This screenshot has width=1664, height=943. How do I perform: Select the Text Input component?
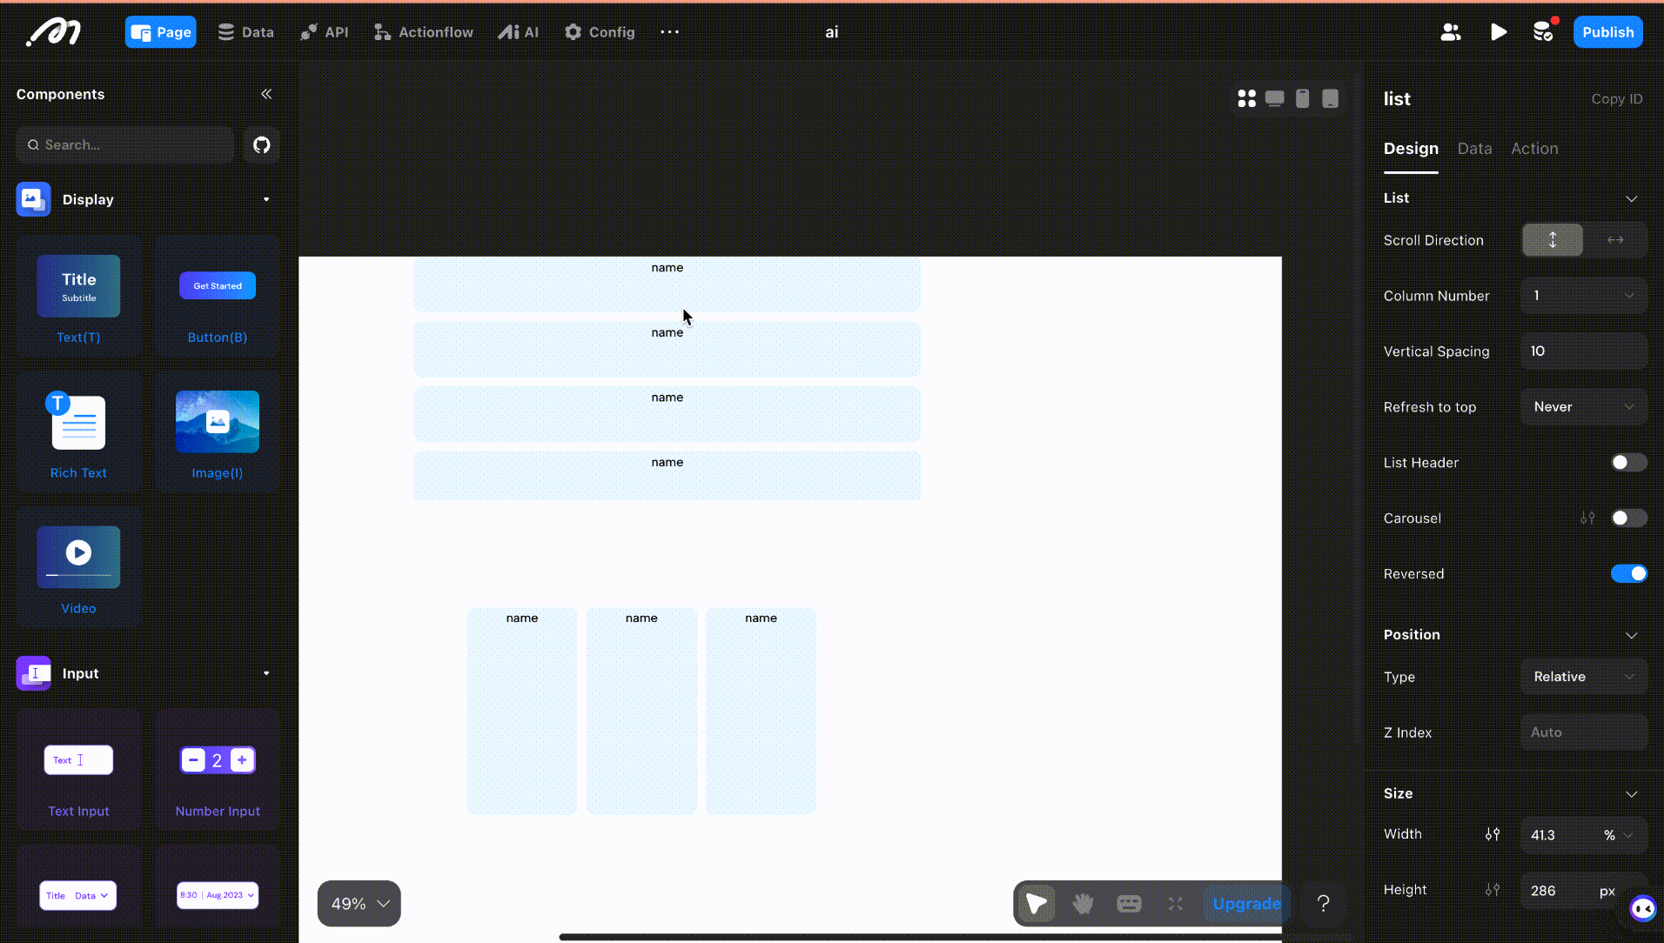coord(78,771)
